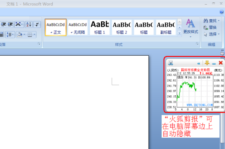Pin the gold chart widget

tap(207, 63)
